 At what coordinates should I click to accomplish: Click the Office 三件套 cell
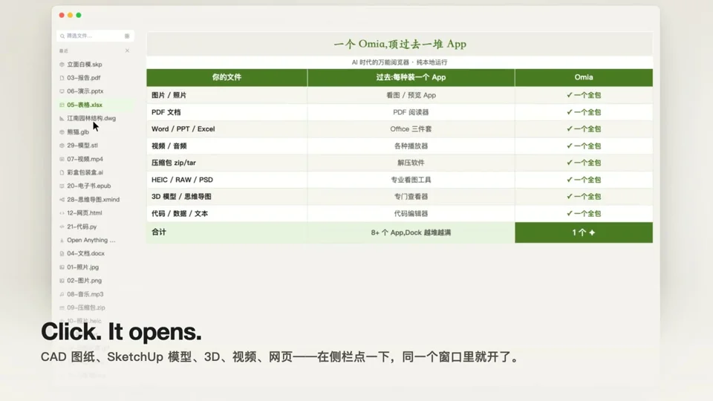click(x=411, y=129)
